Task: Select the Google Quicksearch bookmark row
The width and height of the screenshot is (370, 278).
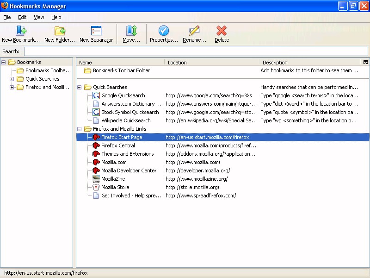Action: click(223, 95)
